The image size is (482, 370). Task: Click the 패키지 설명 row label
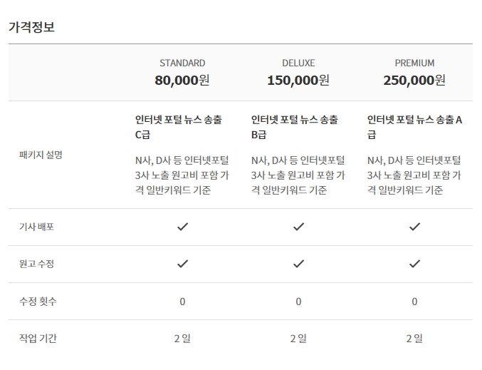pyautogui.click(x=41, y=155)
